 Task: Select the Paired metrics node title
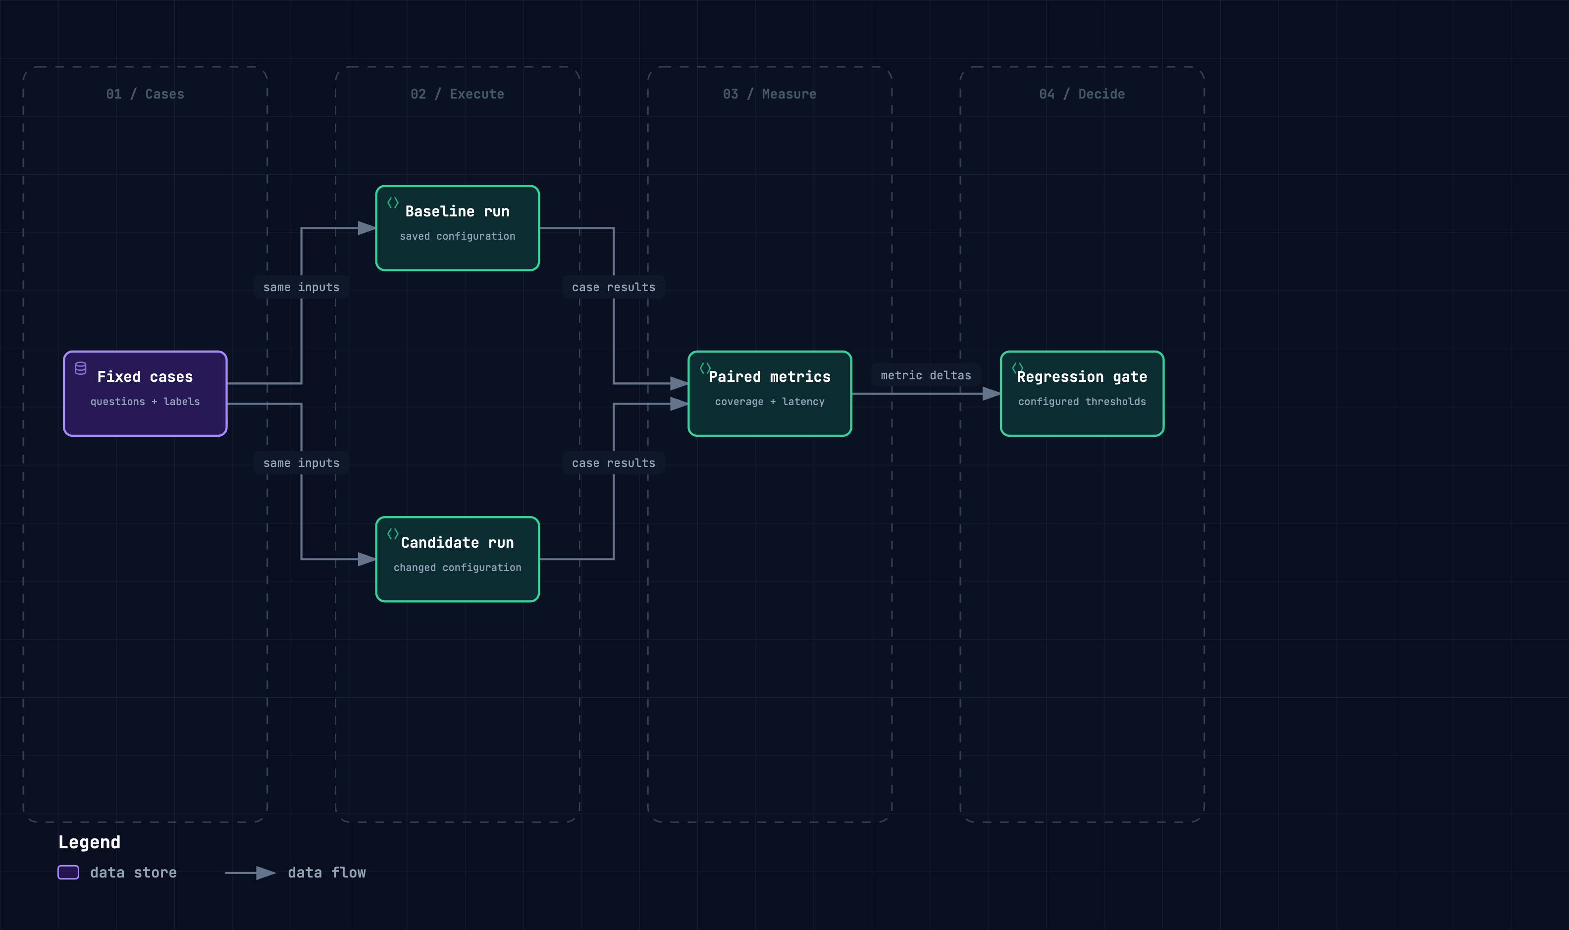pos(770,377)
